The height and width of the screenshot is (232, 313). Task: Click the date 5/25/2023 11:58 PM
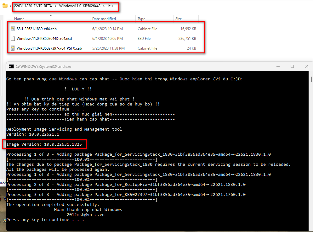tap(108, 48)
